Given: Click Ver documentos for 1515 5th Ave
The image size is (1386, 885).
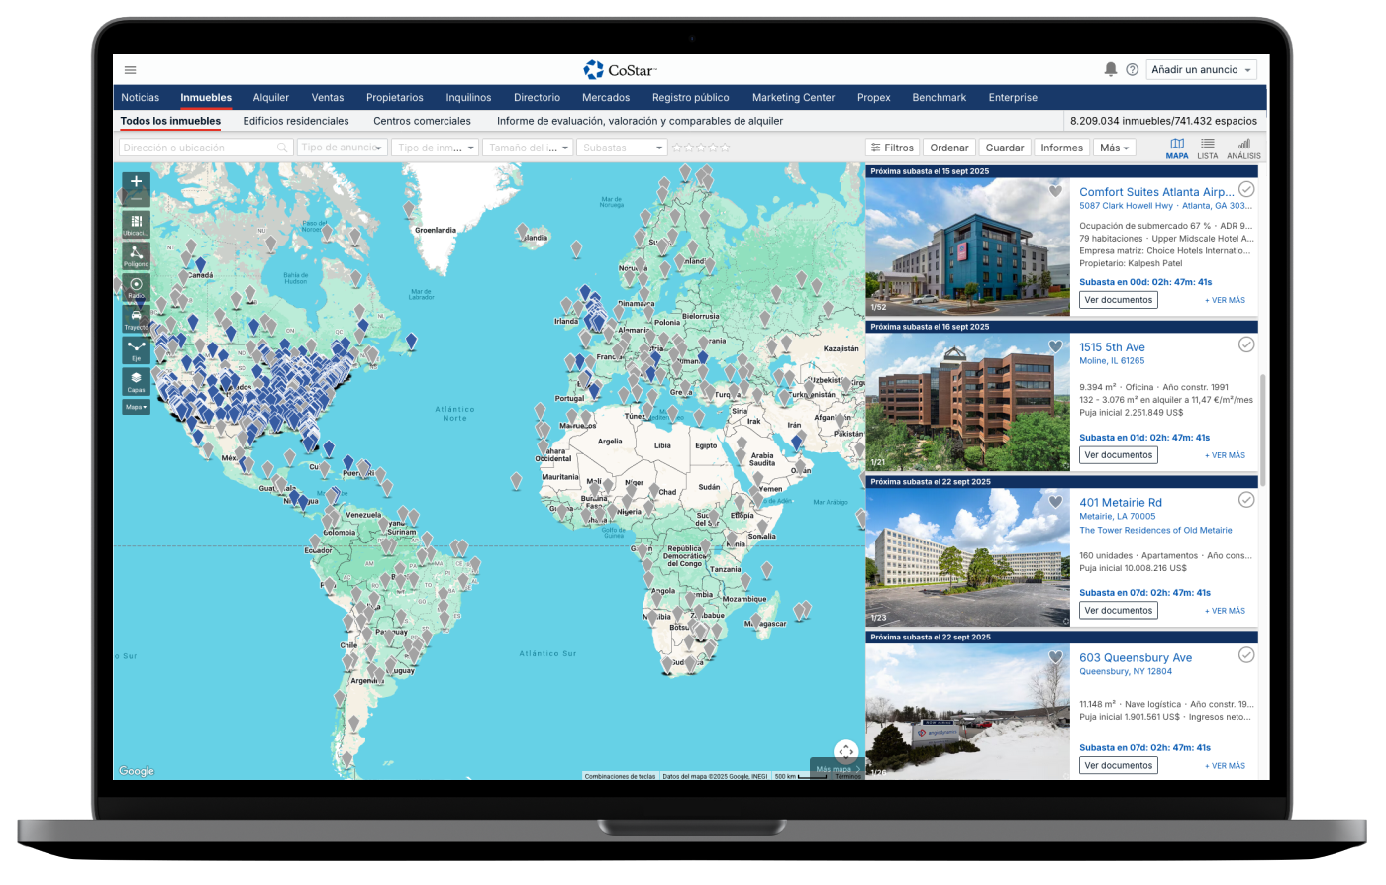Looking at the screenshot, I should tap(1118, 455).
